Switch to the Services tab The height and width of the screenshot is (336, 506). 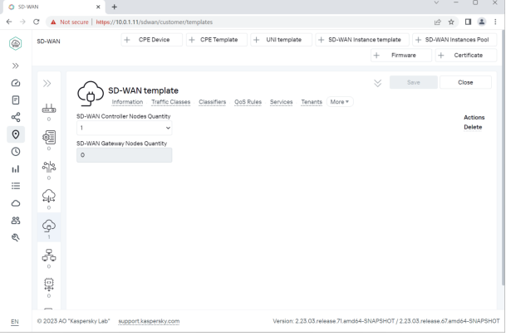[x=281, y=102]
